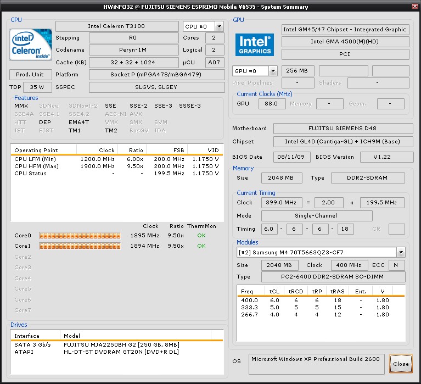Click the Ratio column header in operating points
Viewport: 421px width, 384px height.
pyautogui.click(x=132, y=150)
